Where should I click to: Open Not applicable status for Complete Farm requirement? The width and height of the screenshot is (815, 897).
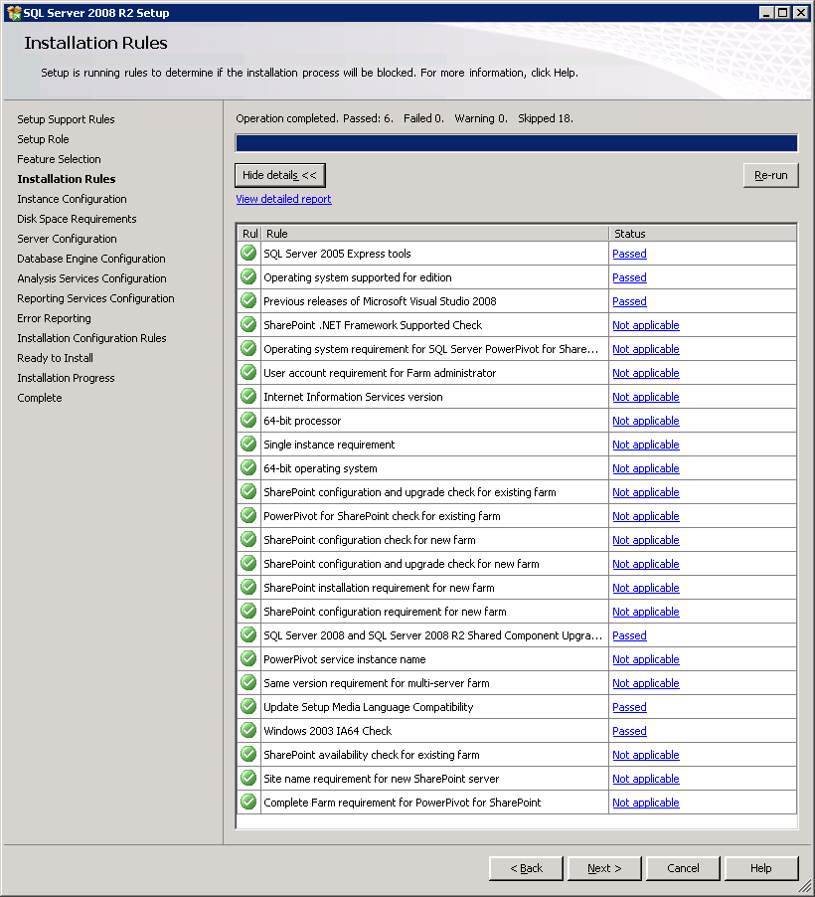[x=646, y=803]
